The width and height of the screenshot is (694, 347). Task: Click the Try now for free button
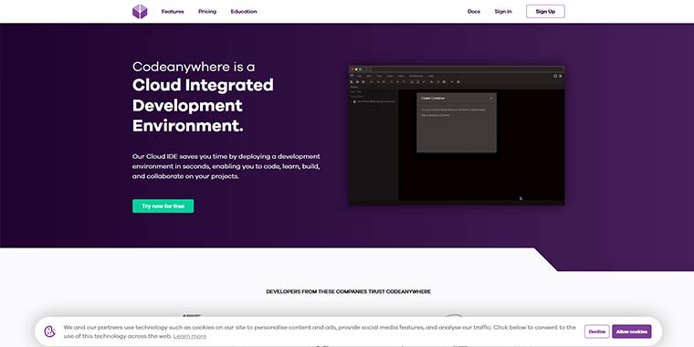pos(163,205)
